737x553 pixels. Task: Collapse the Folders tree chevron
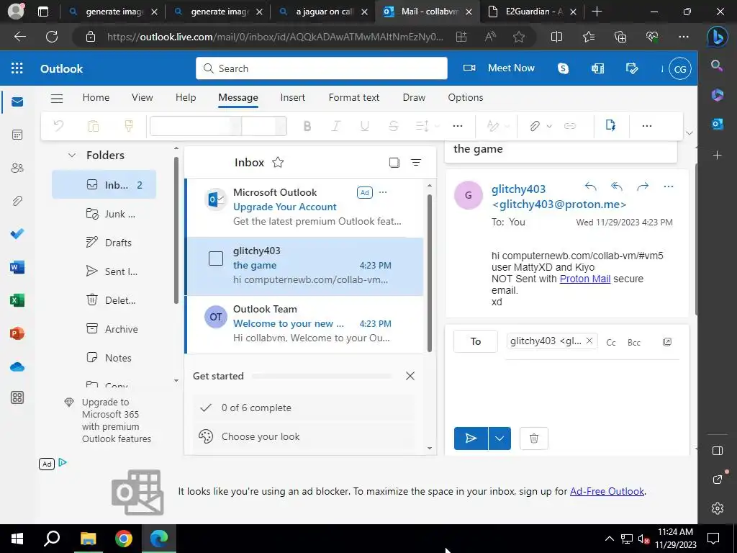pos(72,156)
